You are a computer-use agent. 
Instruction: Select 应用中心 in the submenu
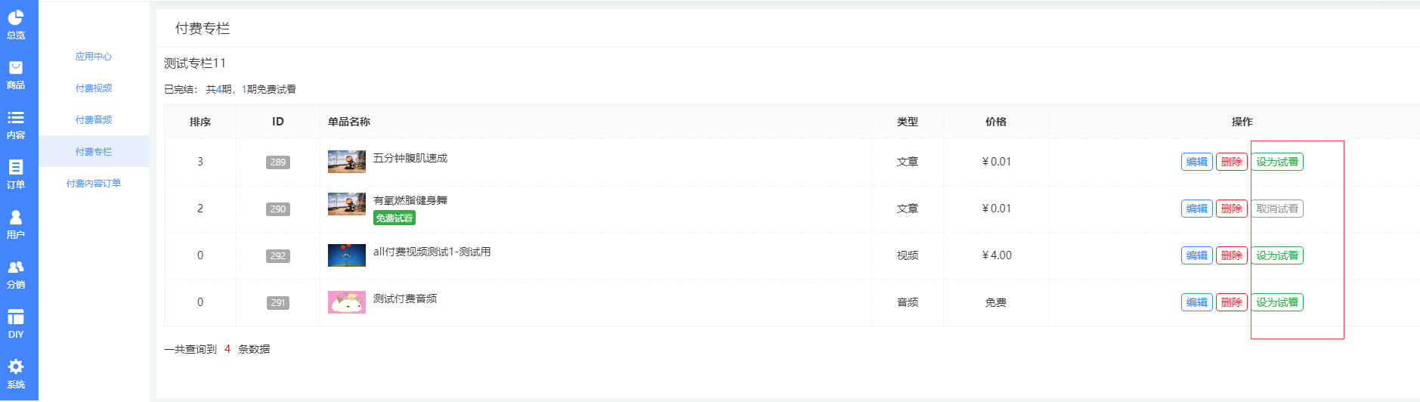(x=94, y=57)
